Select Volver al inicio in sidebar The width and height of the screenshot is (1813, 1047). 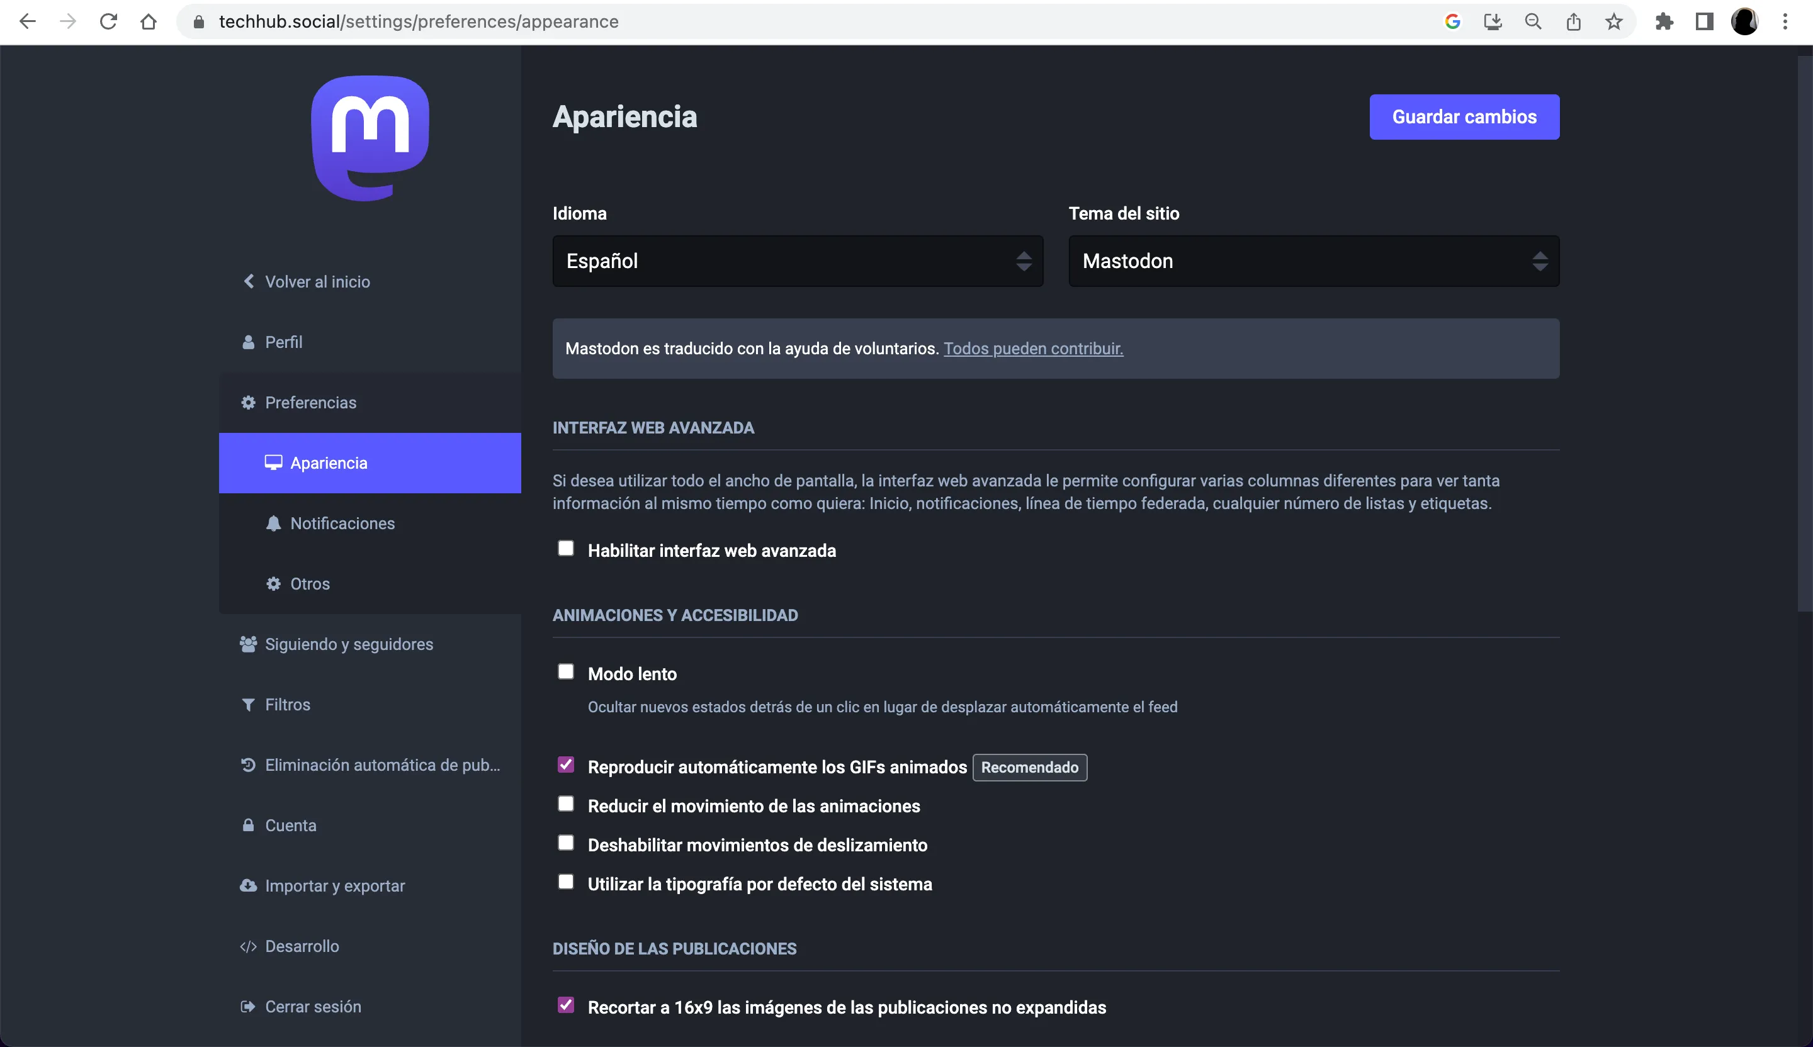[x=370, y=282]
